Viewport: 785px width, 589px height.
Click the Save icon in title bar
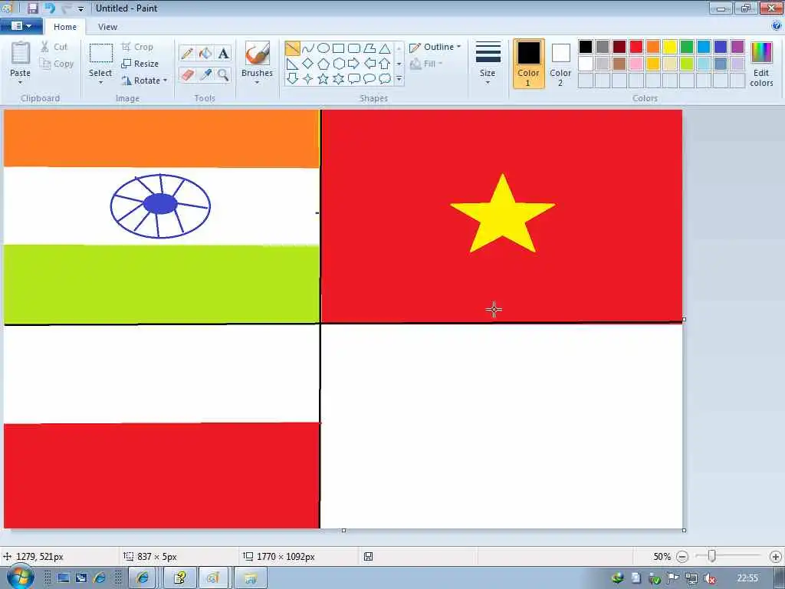(32, 8)
